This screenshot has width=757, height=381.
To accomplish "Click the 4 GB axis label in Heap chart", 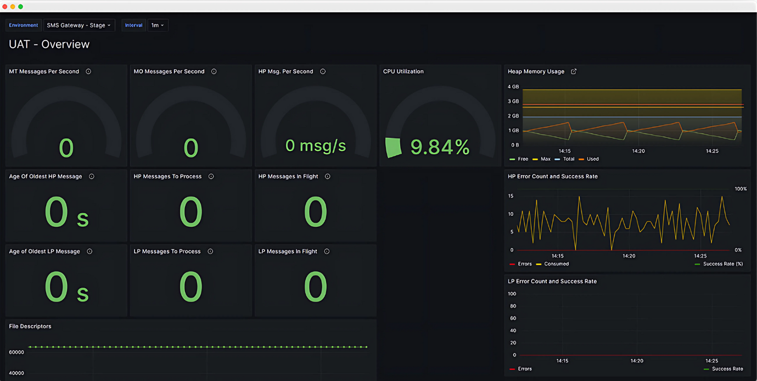I will [513, 87].
